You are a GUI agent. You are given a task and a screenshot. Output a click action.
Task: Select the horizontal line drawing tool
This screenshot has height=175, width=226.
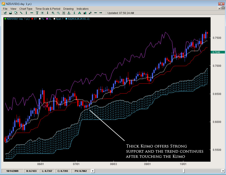pyautogui.click(x=32, y=13)
